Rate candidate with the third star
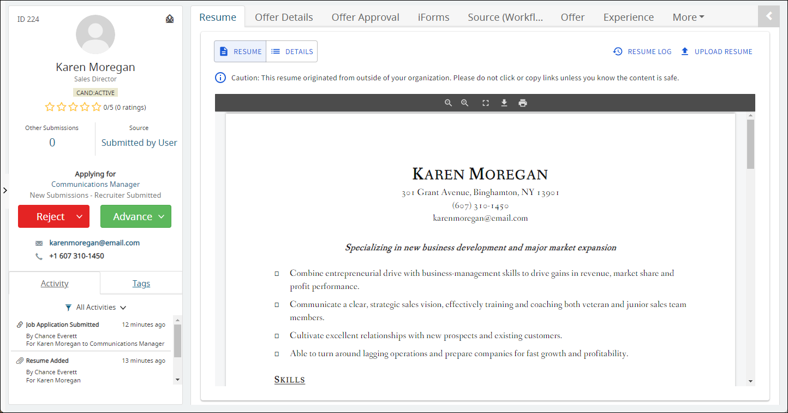Image resolution: width=788 pixels, height=413 pixels. coord(73,107)
